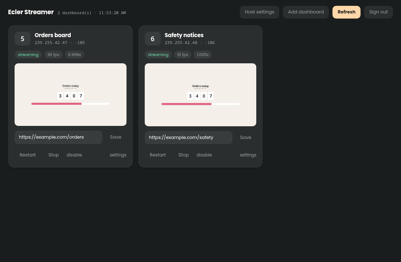
Task: Refresh the dashboard list
Action: [x=346, y=12]
